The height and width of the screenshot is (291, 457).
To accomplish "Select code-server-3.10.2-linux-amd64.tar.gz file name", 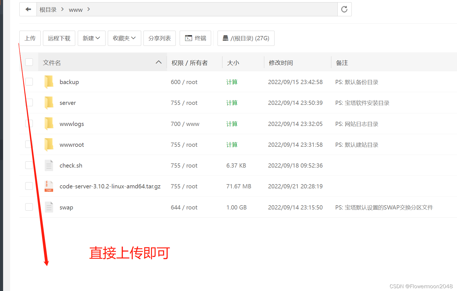I will click(110, 186).
